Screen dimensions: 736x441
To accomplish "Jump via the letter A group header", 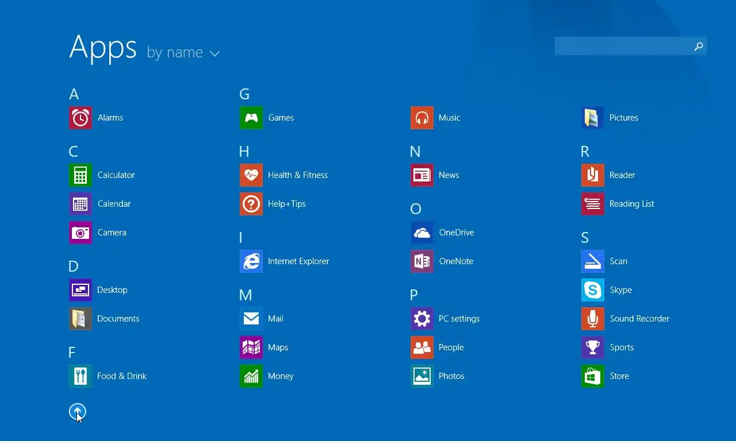I will point(74,94).
